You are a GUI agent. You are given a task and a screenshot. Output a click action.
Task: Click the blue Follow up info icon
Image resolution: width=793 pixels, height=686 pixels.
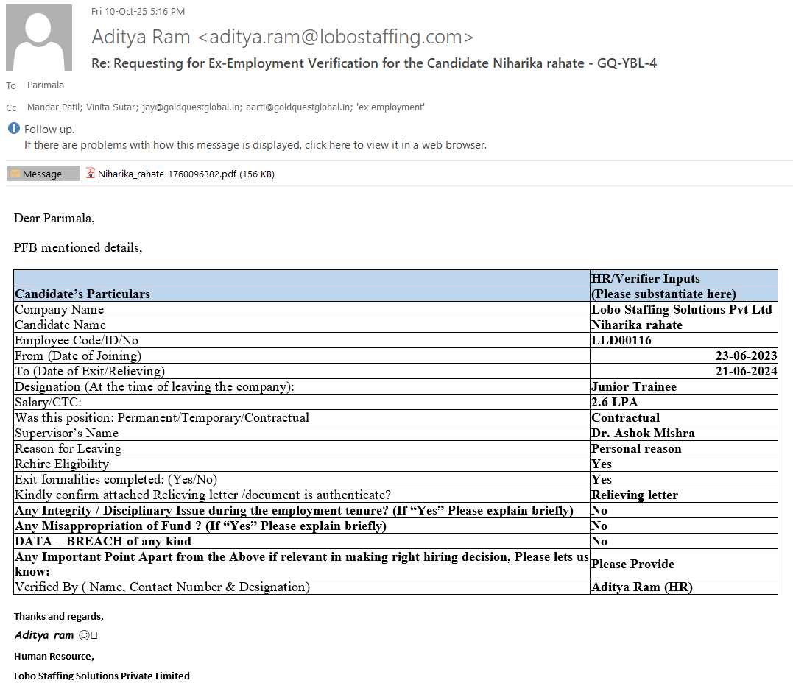tap(13, 129)
